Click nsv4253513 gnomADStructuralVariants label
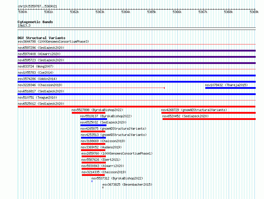This screenshot has width=264, height=199. coord(114,135)
